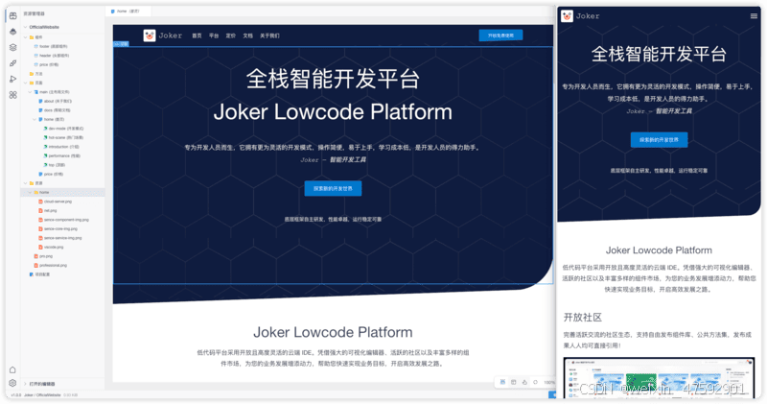Click 首页 in preview navbar
The image size is (767, 404).
click(x=197, y=36)
